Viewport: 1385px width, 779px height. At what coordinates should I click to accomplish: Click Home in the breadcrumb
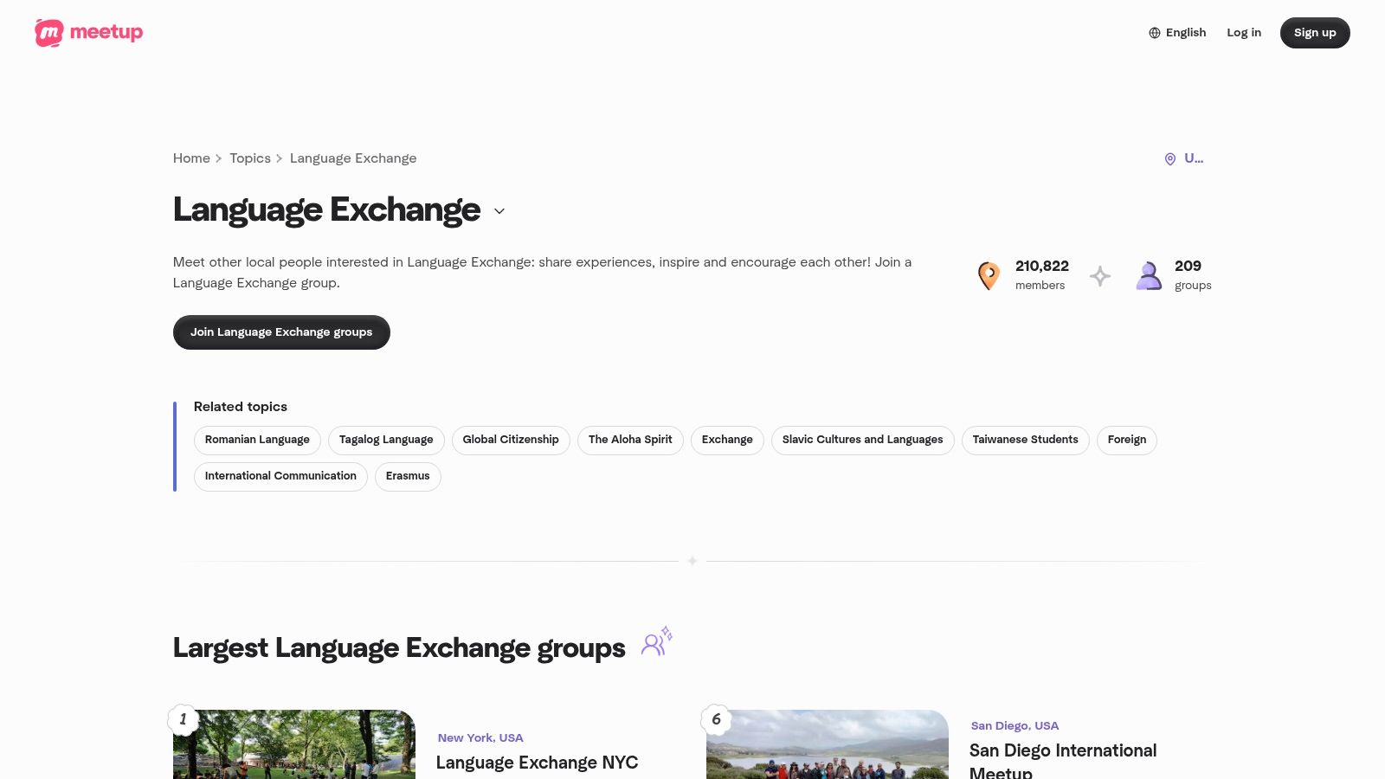click(x=191, y=158)
